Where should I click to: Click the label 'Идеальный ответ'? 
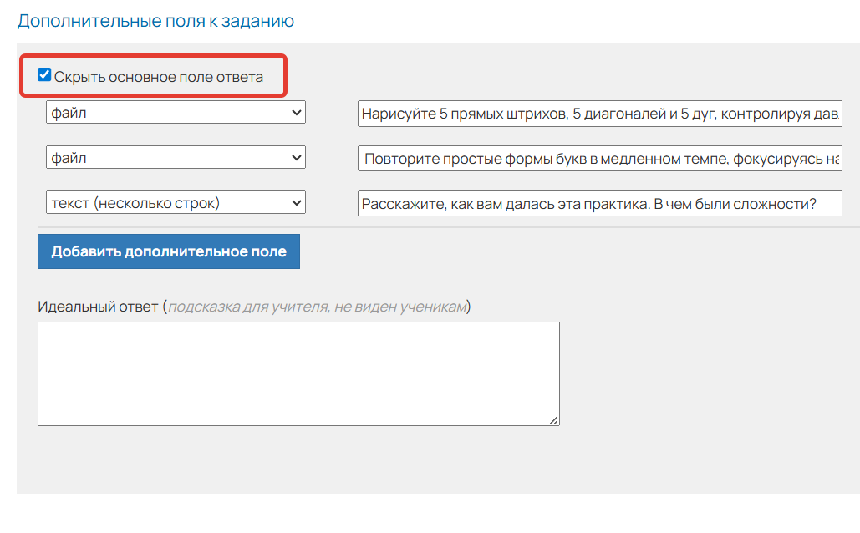point(92,304)
